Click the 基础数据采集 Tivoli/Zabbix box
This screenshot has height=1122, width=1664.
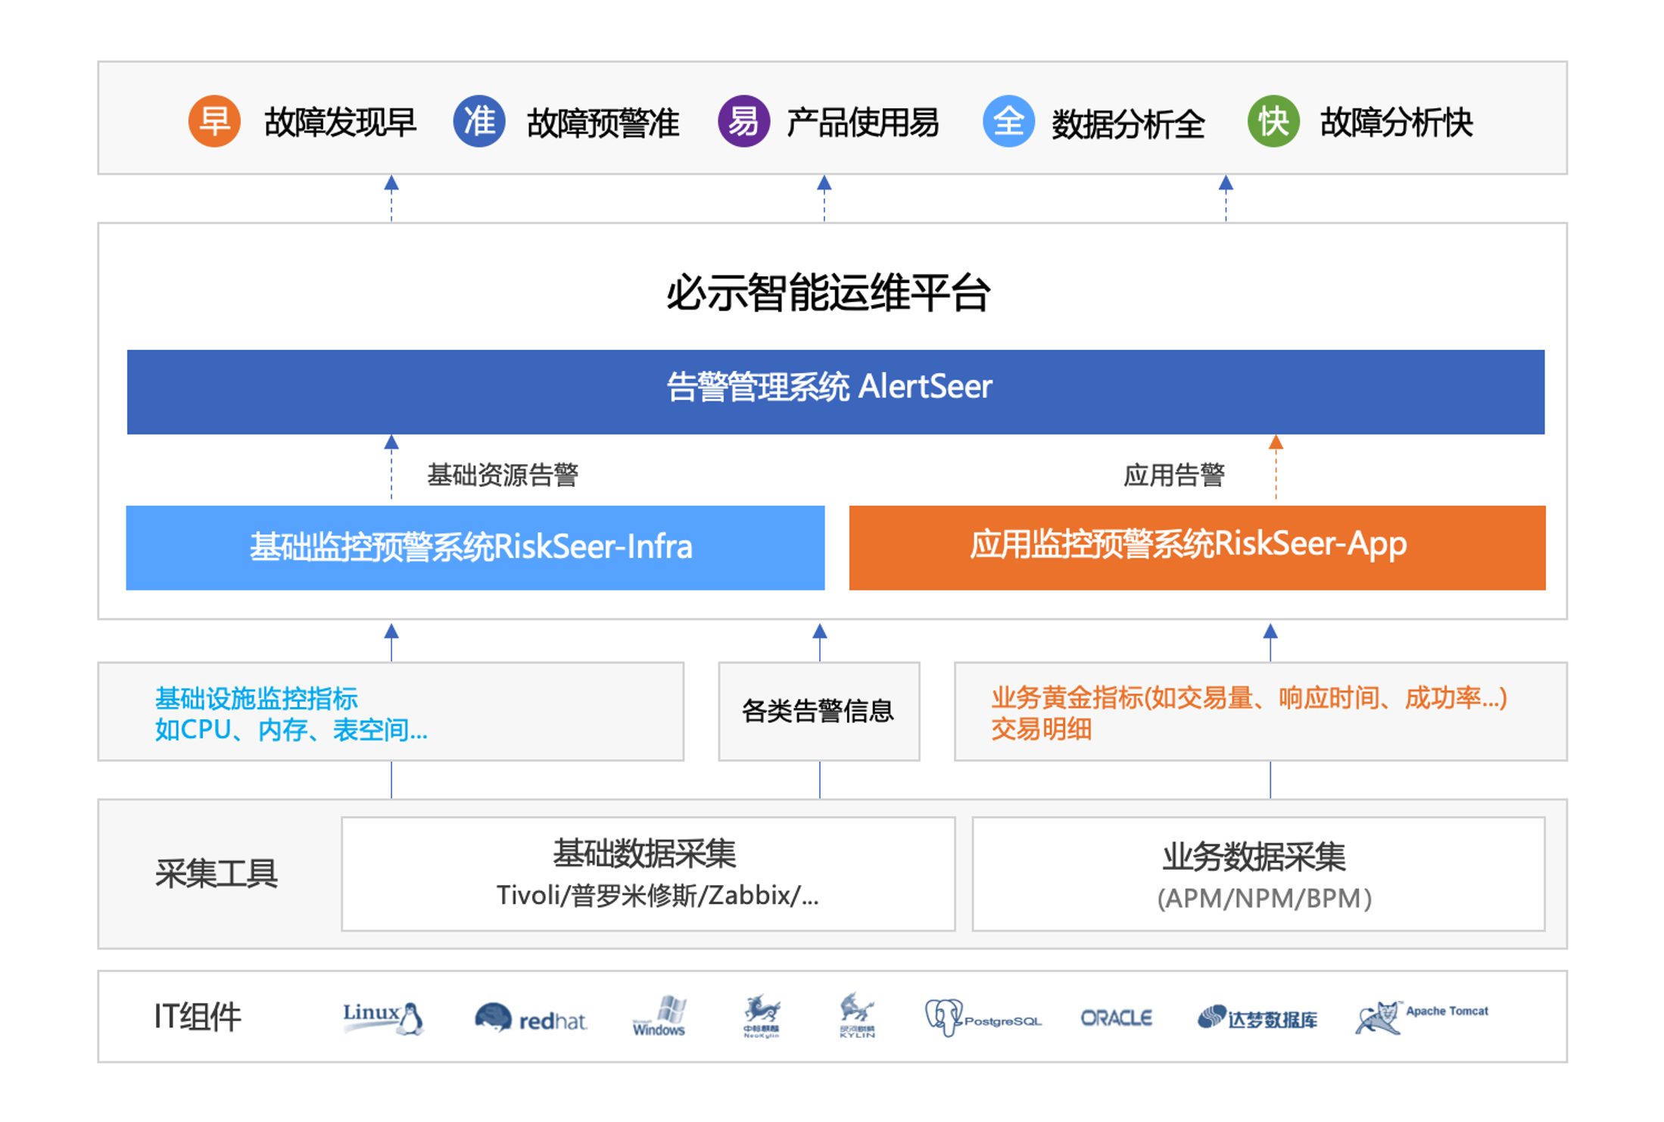tap(647, 873)
